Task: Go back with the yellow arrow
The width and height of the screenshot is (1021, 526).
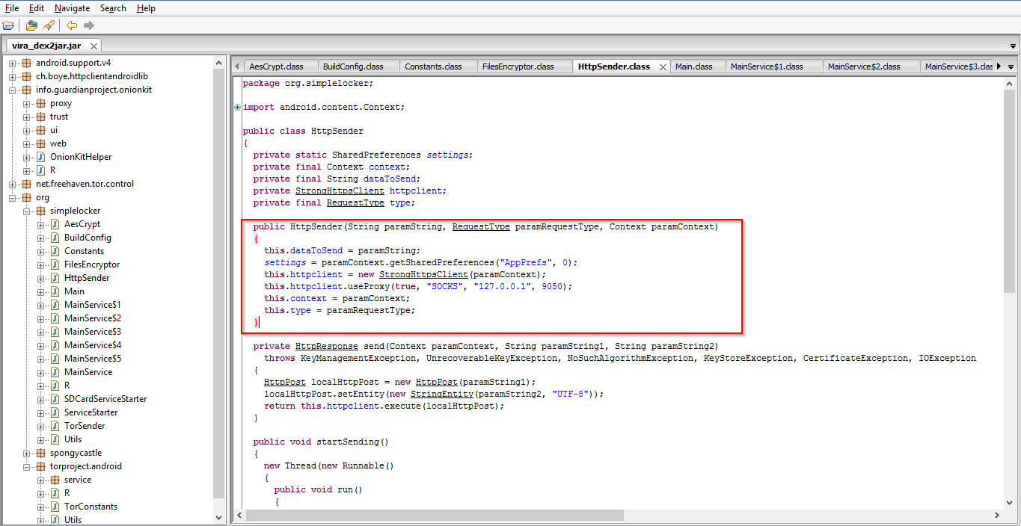Action: (72, 25)
